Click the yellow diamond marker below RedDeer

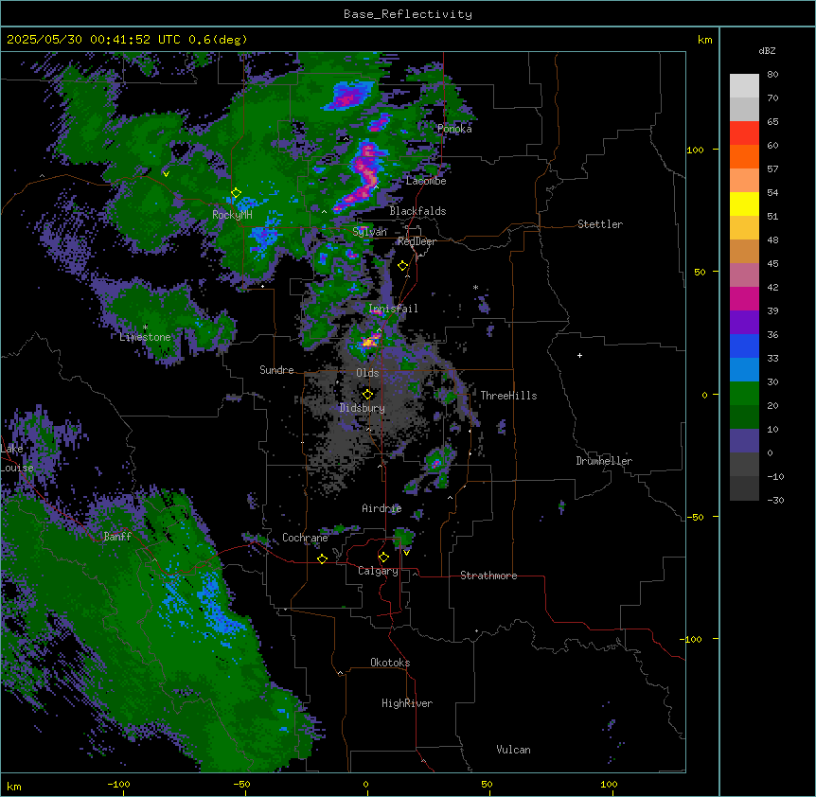click(x=402, y=266)
